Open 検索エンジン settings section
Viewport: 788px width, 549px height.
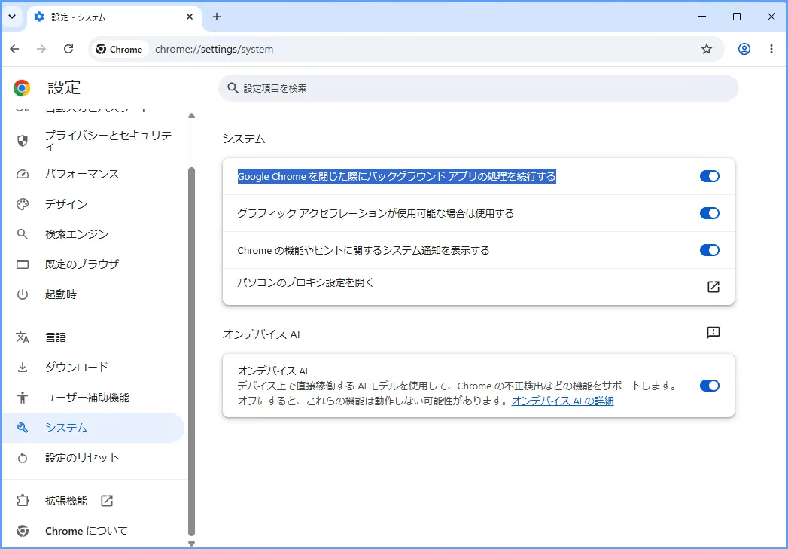coord(93,234)
